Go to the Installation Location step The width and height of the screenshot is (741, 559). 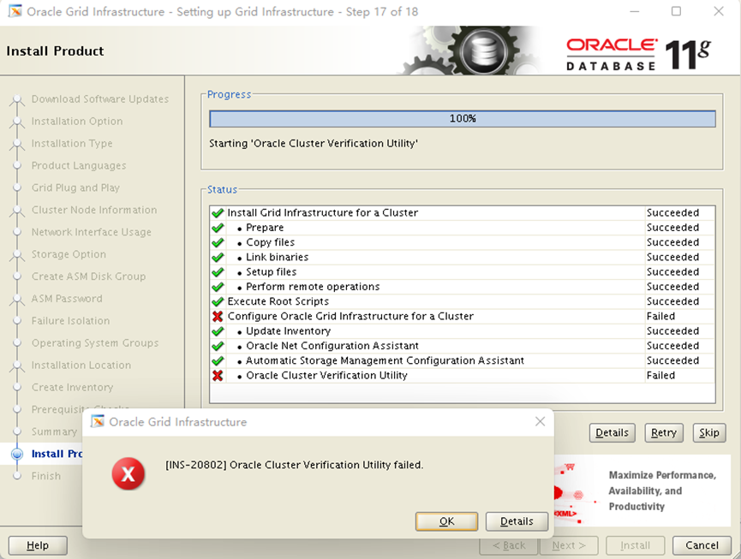tap(81, 366)
